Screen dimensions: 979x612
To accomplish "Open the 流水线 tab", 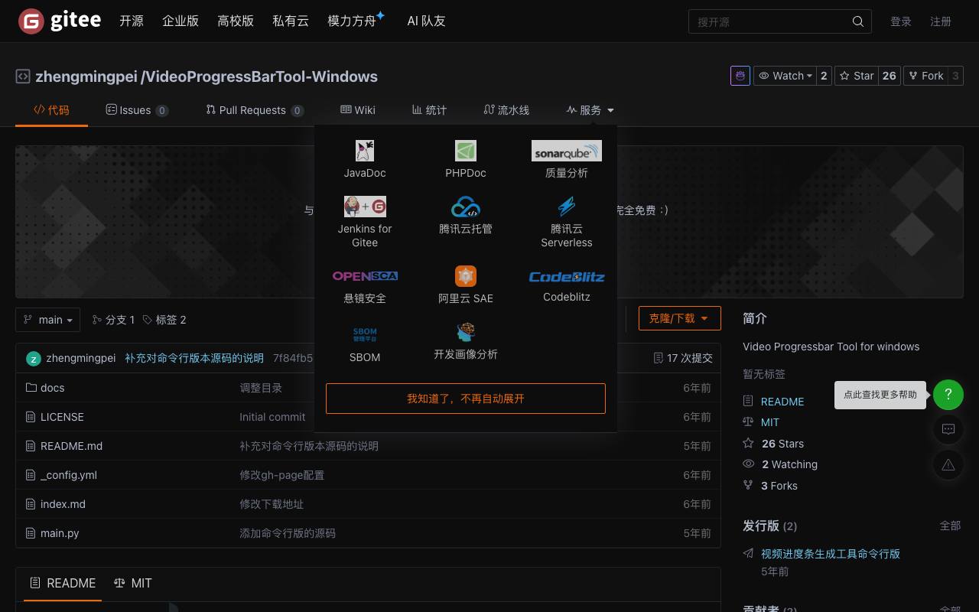I will (x=506, y=110).
